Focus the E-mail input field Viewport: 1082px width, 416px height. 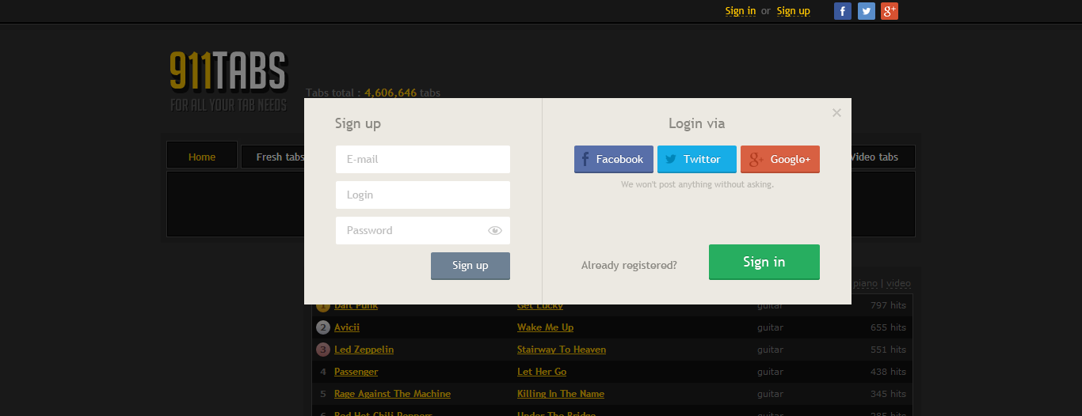pos(422,159)
